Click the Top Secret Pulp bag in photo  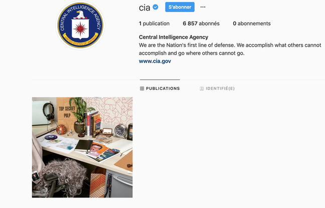pos(66,113)
